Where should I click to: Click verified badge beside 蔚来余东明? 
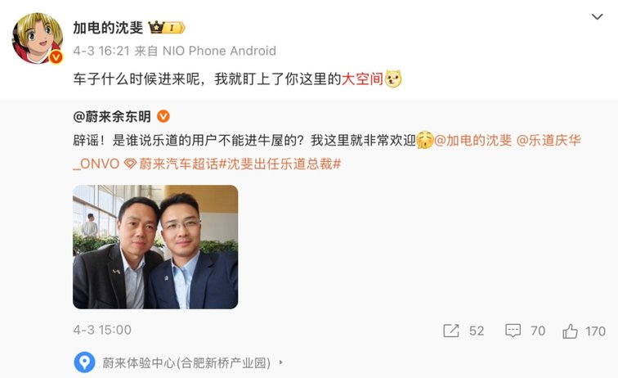pos(163,116)
